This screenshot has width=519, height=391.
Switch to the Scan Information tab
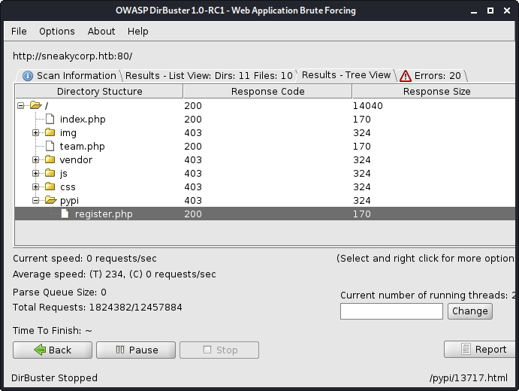point(69,75)
